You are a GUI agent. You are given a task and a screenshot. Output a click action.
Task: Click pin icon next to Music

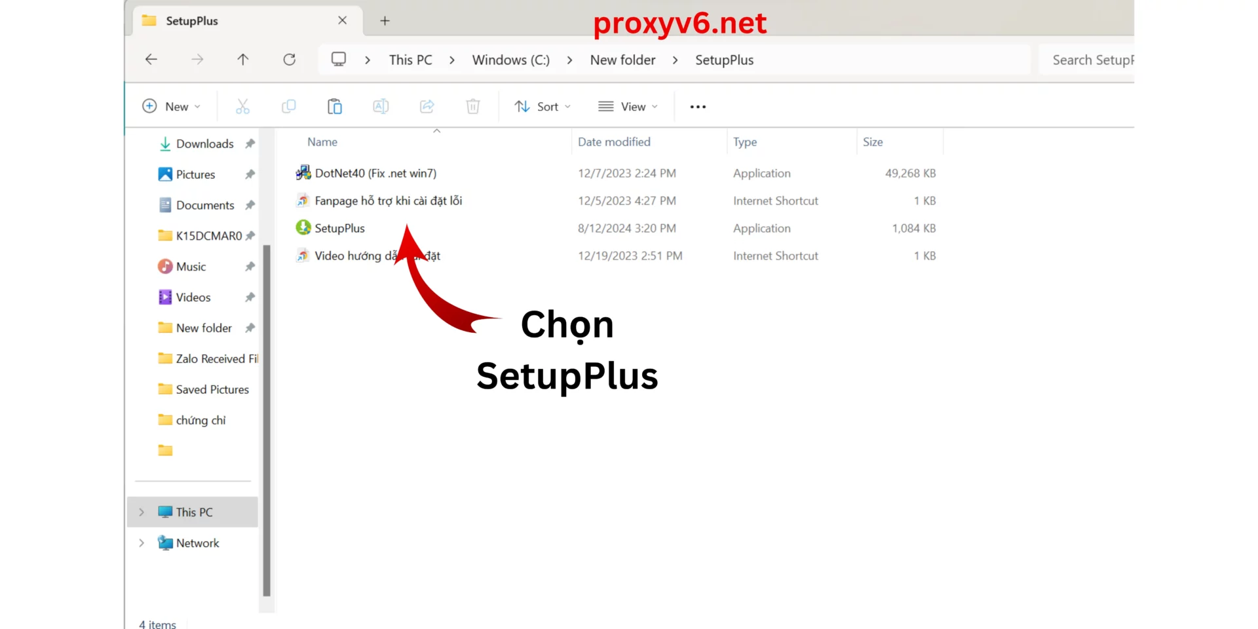click(250, 267)
